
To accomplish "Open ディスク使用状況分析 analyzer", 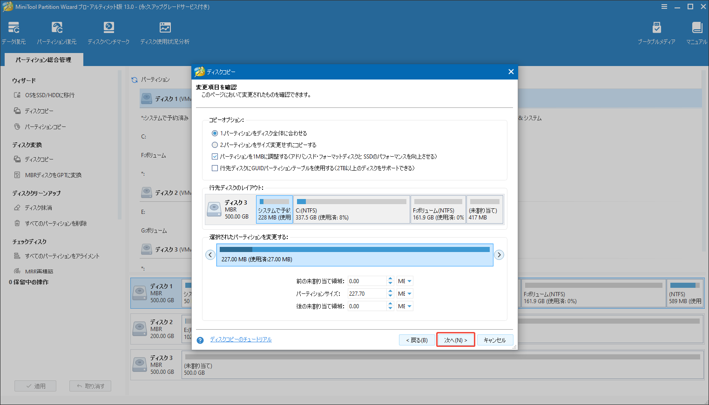I will pos(165,32).
